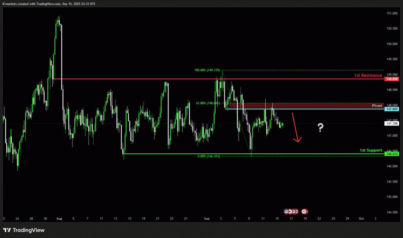The image size is (403, 238).
Task: Click the 145.500 price axis label
Action: click(392, 182)
